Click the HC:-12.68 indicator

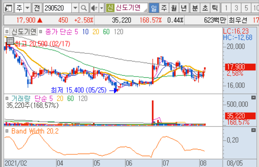tap(238, 37)
